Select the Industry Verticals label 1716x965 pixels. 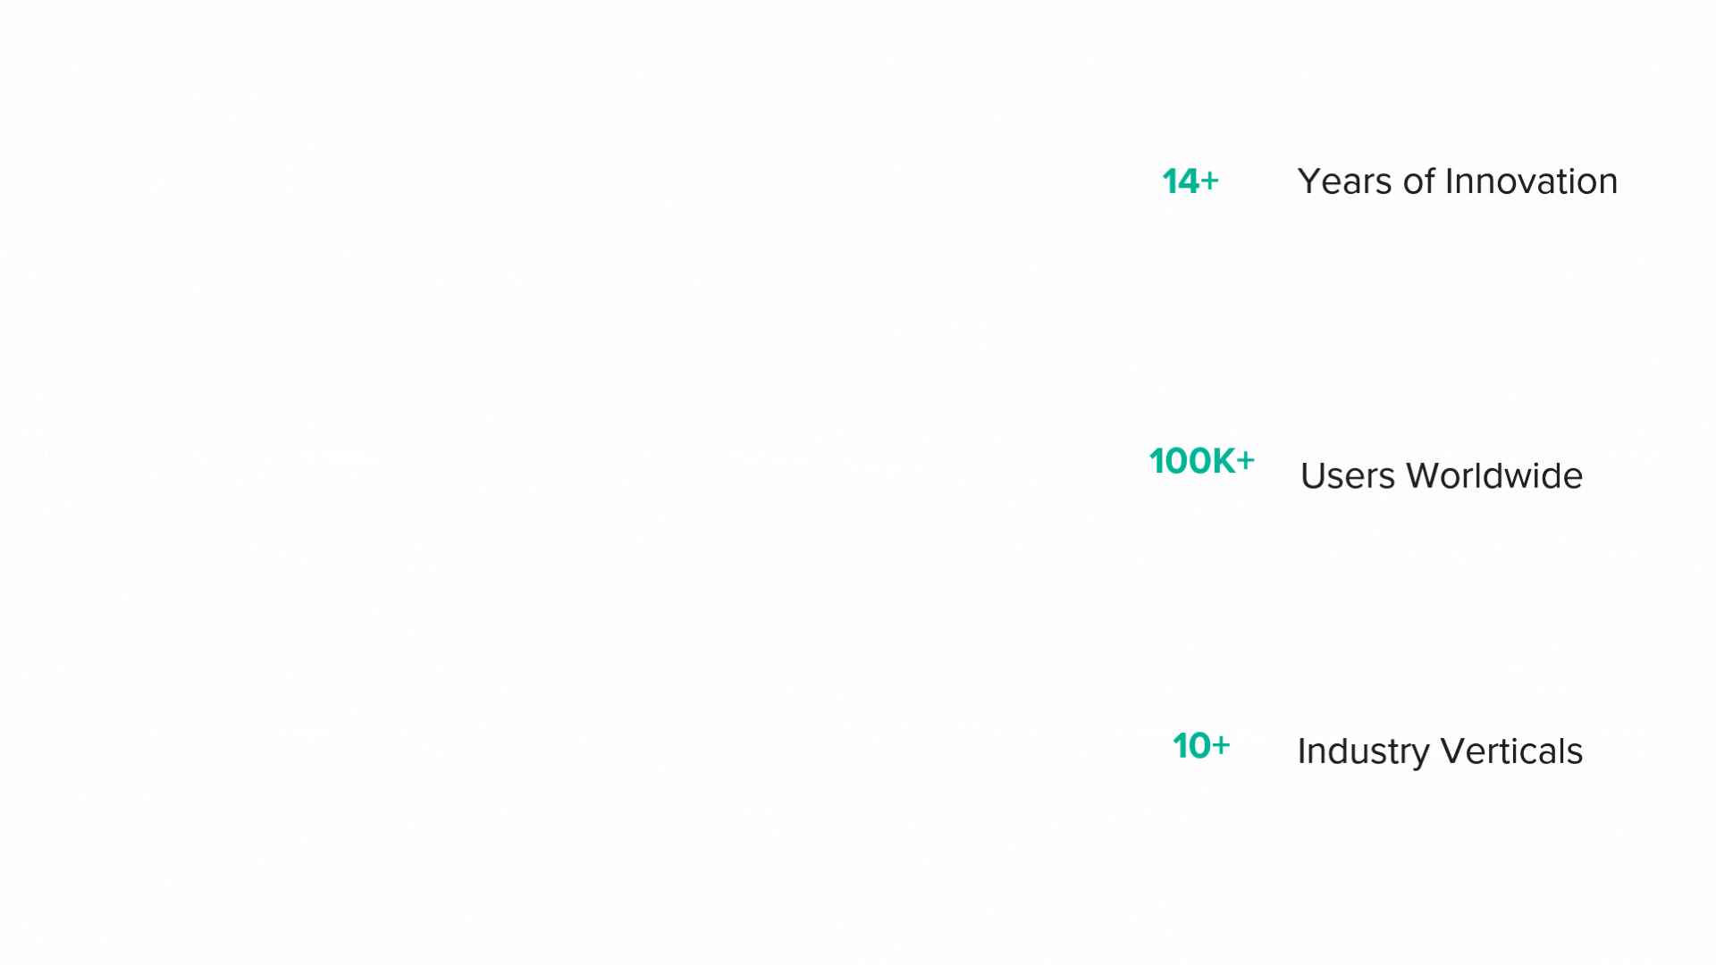click(1440, 751)
